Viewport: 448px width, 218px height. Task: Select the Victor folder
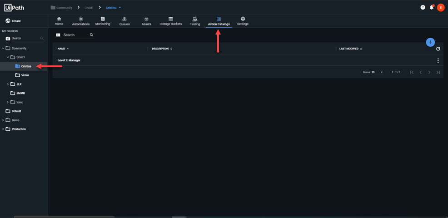point(25,75)
